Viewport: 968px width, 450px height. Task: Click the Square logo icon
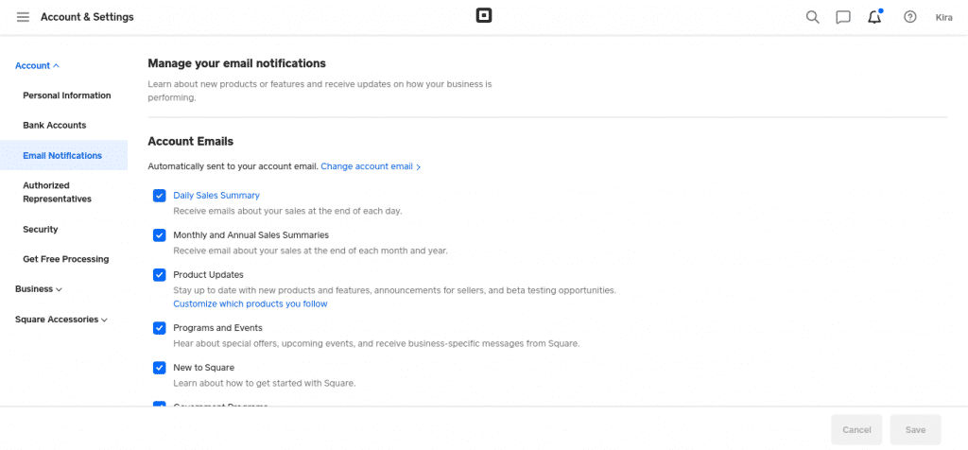484,16
